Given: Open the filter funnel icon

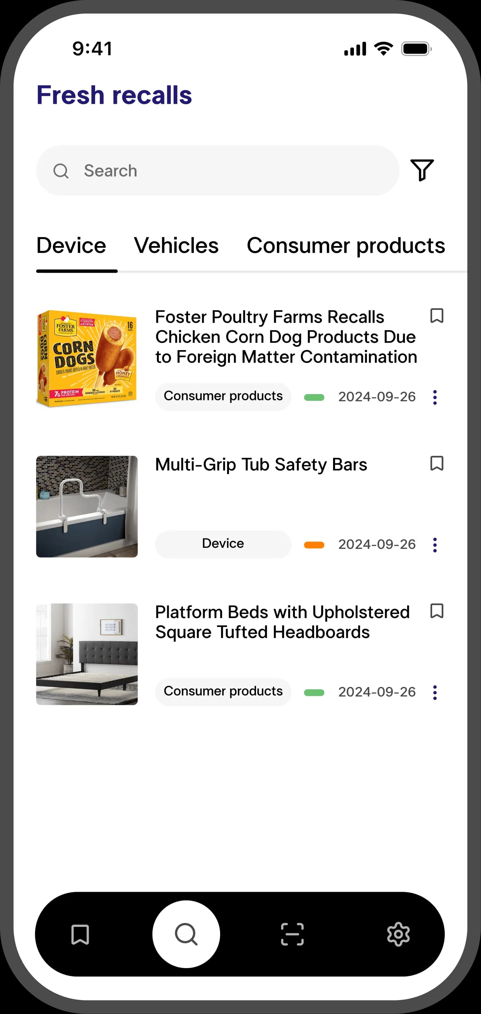Looking at the screenshot, I should click(421, 170).
